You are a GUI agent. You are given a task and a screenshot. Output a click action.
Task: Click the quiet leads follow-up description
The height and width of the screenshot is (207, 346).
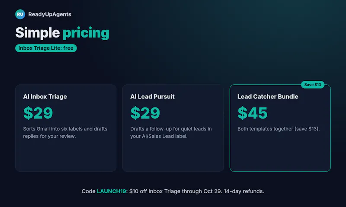coord(171,133)
